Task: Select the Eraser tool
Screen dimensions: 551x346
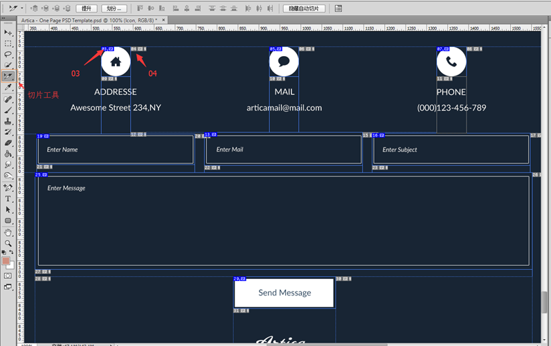Action: [x=8, y=143]
